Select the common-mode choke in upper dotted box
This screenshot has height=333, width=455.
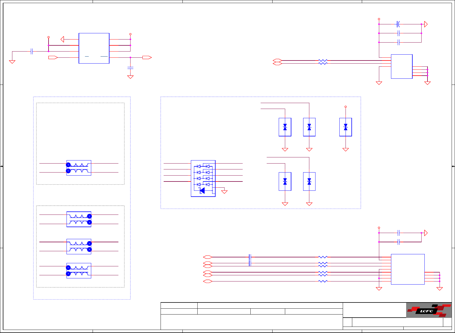79,168
